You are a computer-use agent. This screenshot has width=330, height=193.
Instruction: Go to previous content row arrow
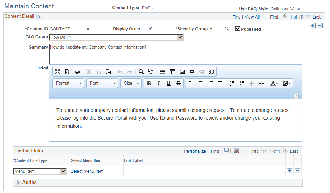pos(284,16)
